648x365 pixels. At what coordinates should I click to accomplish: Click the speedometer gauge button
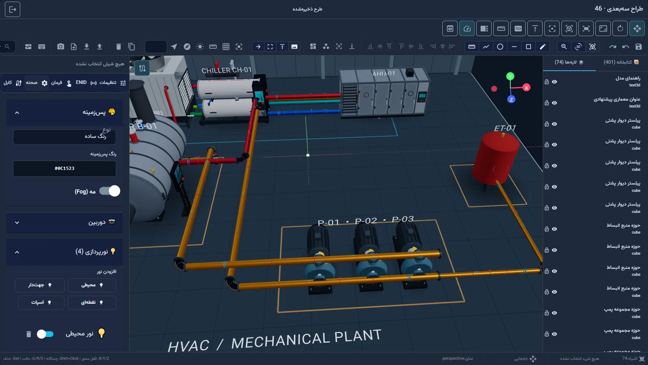coord(467,28)
